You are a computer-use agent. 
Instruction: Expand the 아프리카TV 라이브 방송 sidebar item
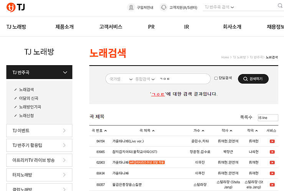[39, 160]
